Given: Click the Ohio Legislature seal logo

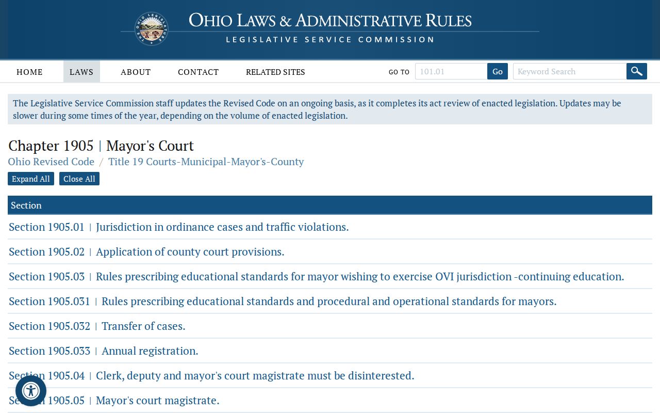Looking at the screenshot, I should click(152, 29).
